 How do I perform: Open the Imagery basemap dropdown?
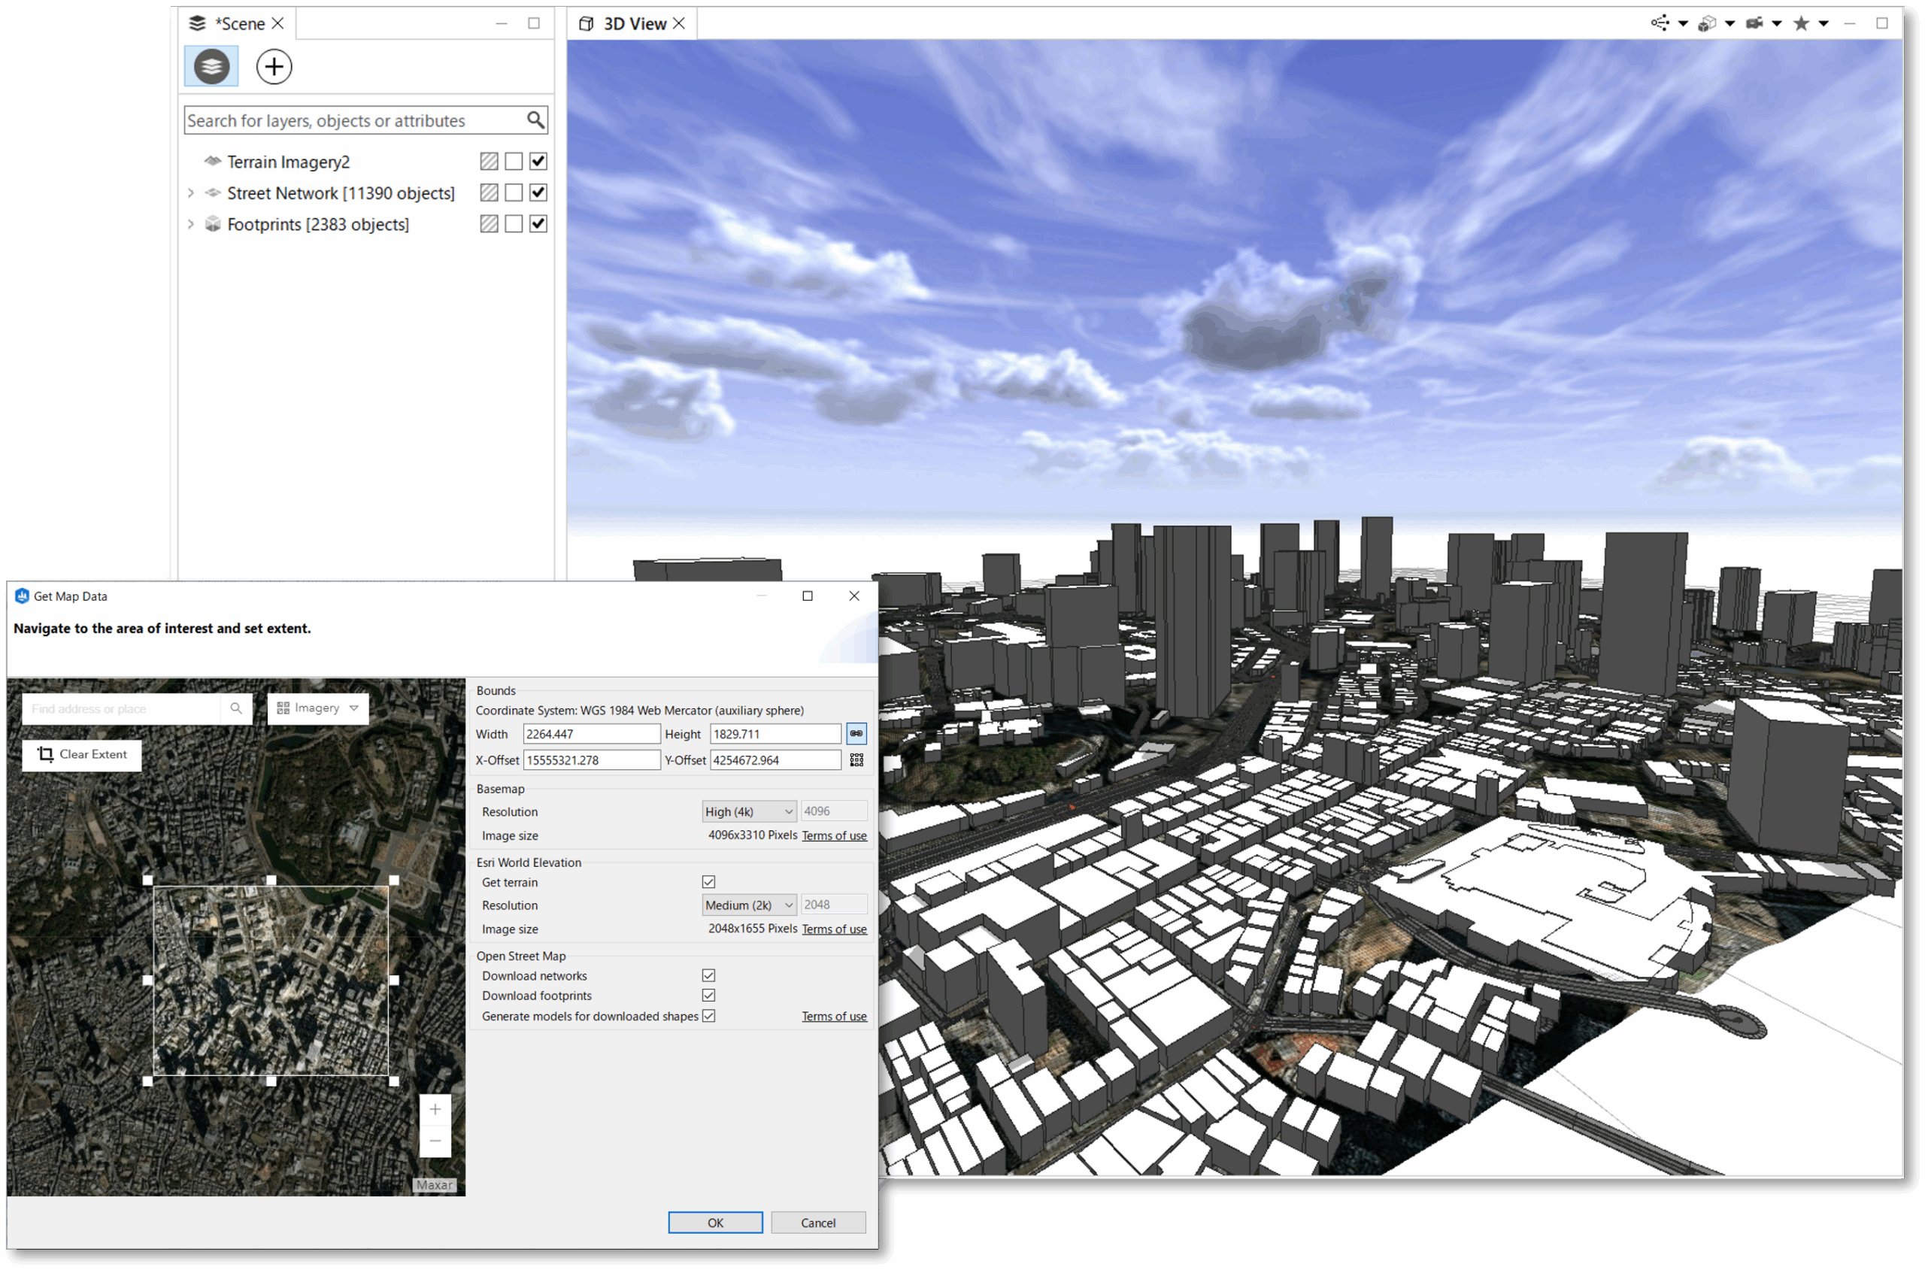coord(317,708)
